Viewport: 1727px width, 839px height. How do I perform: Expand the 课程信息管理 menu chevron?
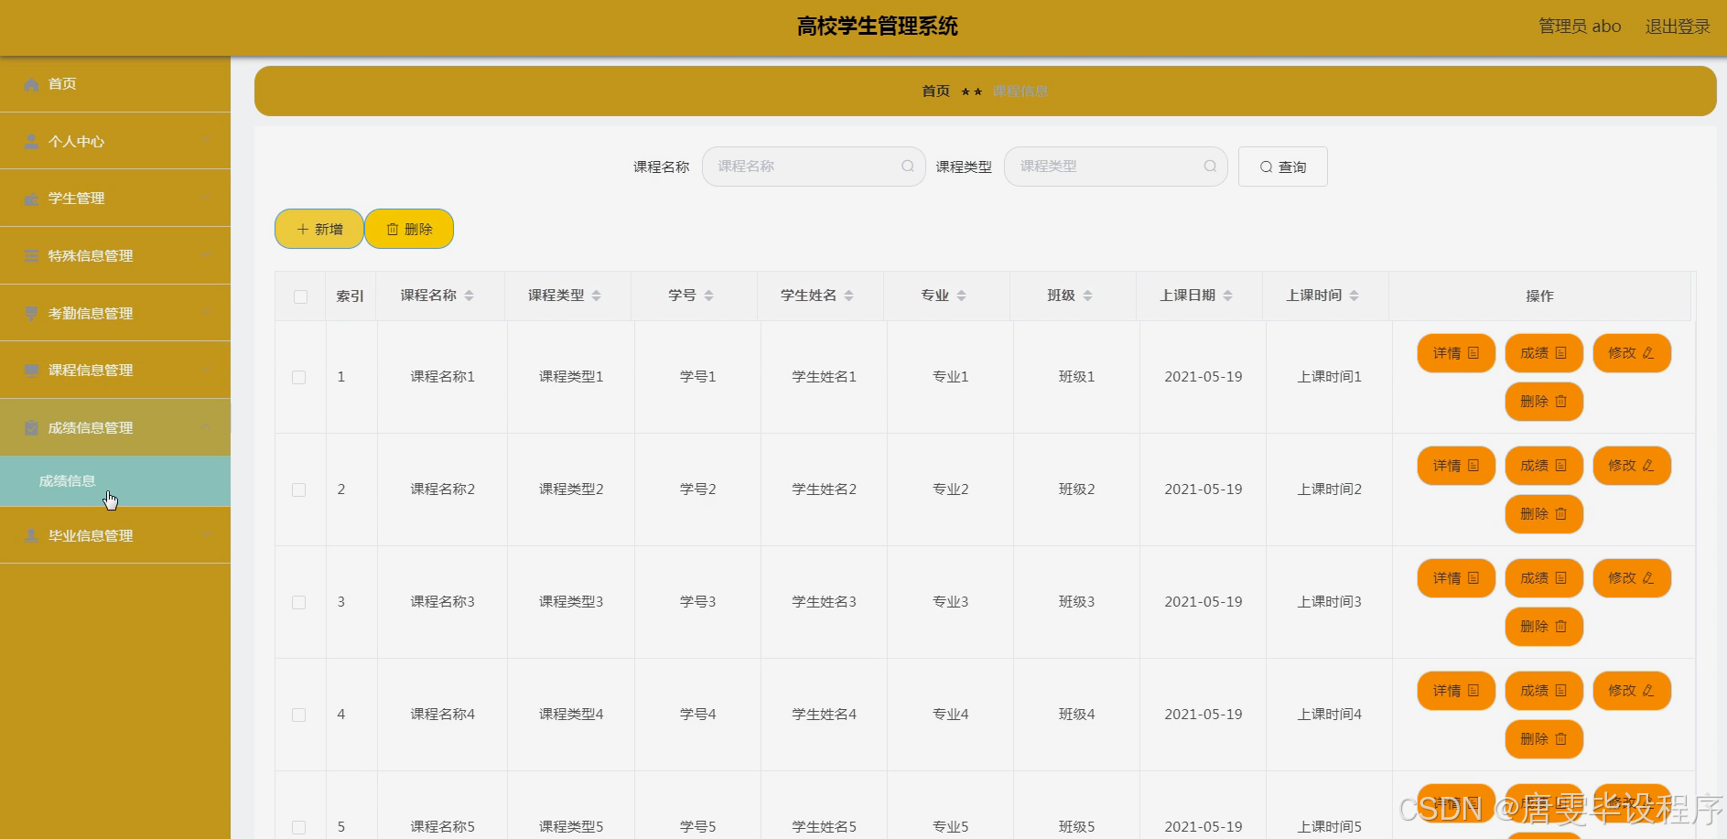pyautogui.click(x=207, y=370)
